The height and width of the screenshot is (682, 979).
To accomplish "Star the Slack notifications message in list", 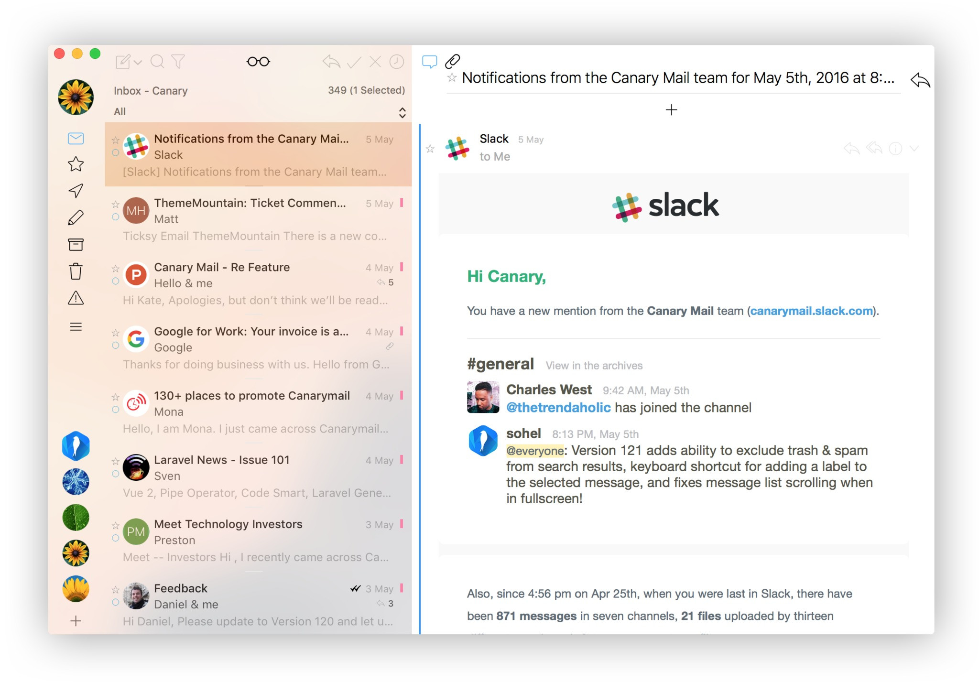I will pos(116,140).
